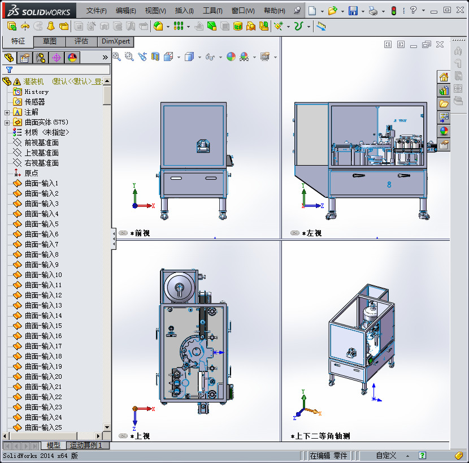Screen dimensions: 469x463
Task: Switch to the 草图 tab
Action: 50,41
